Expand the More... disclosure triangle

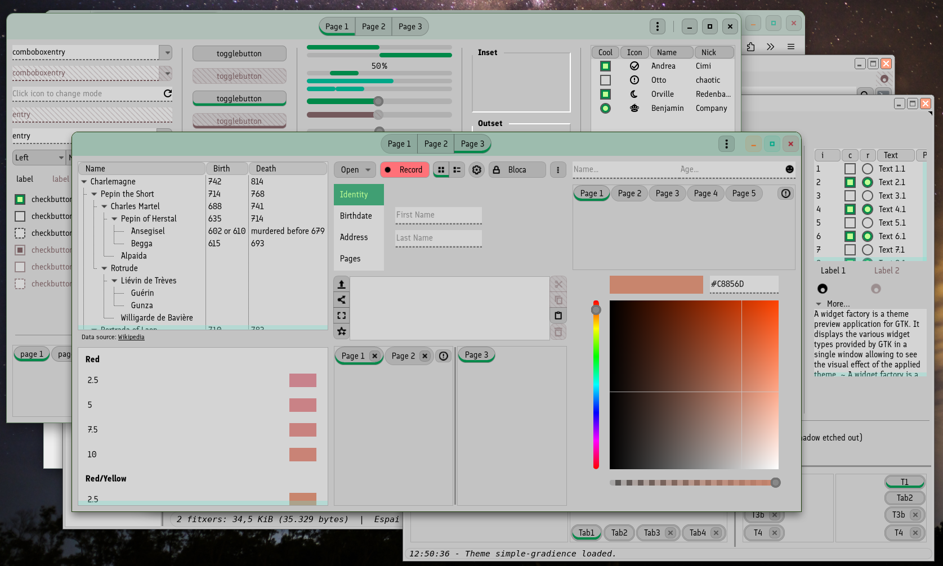[x=819, y=304]
